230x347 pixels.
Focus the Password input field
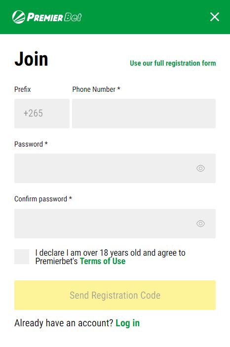point(115,168)
